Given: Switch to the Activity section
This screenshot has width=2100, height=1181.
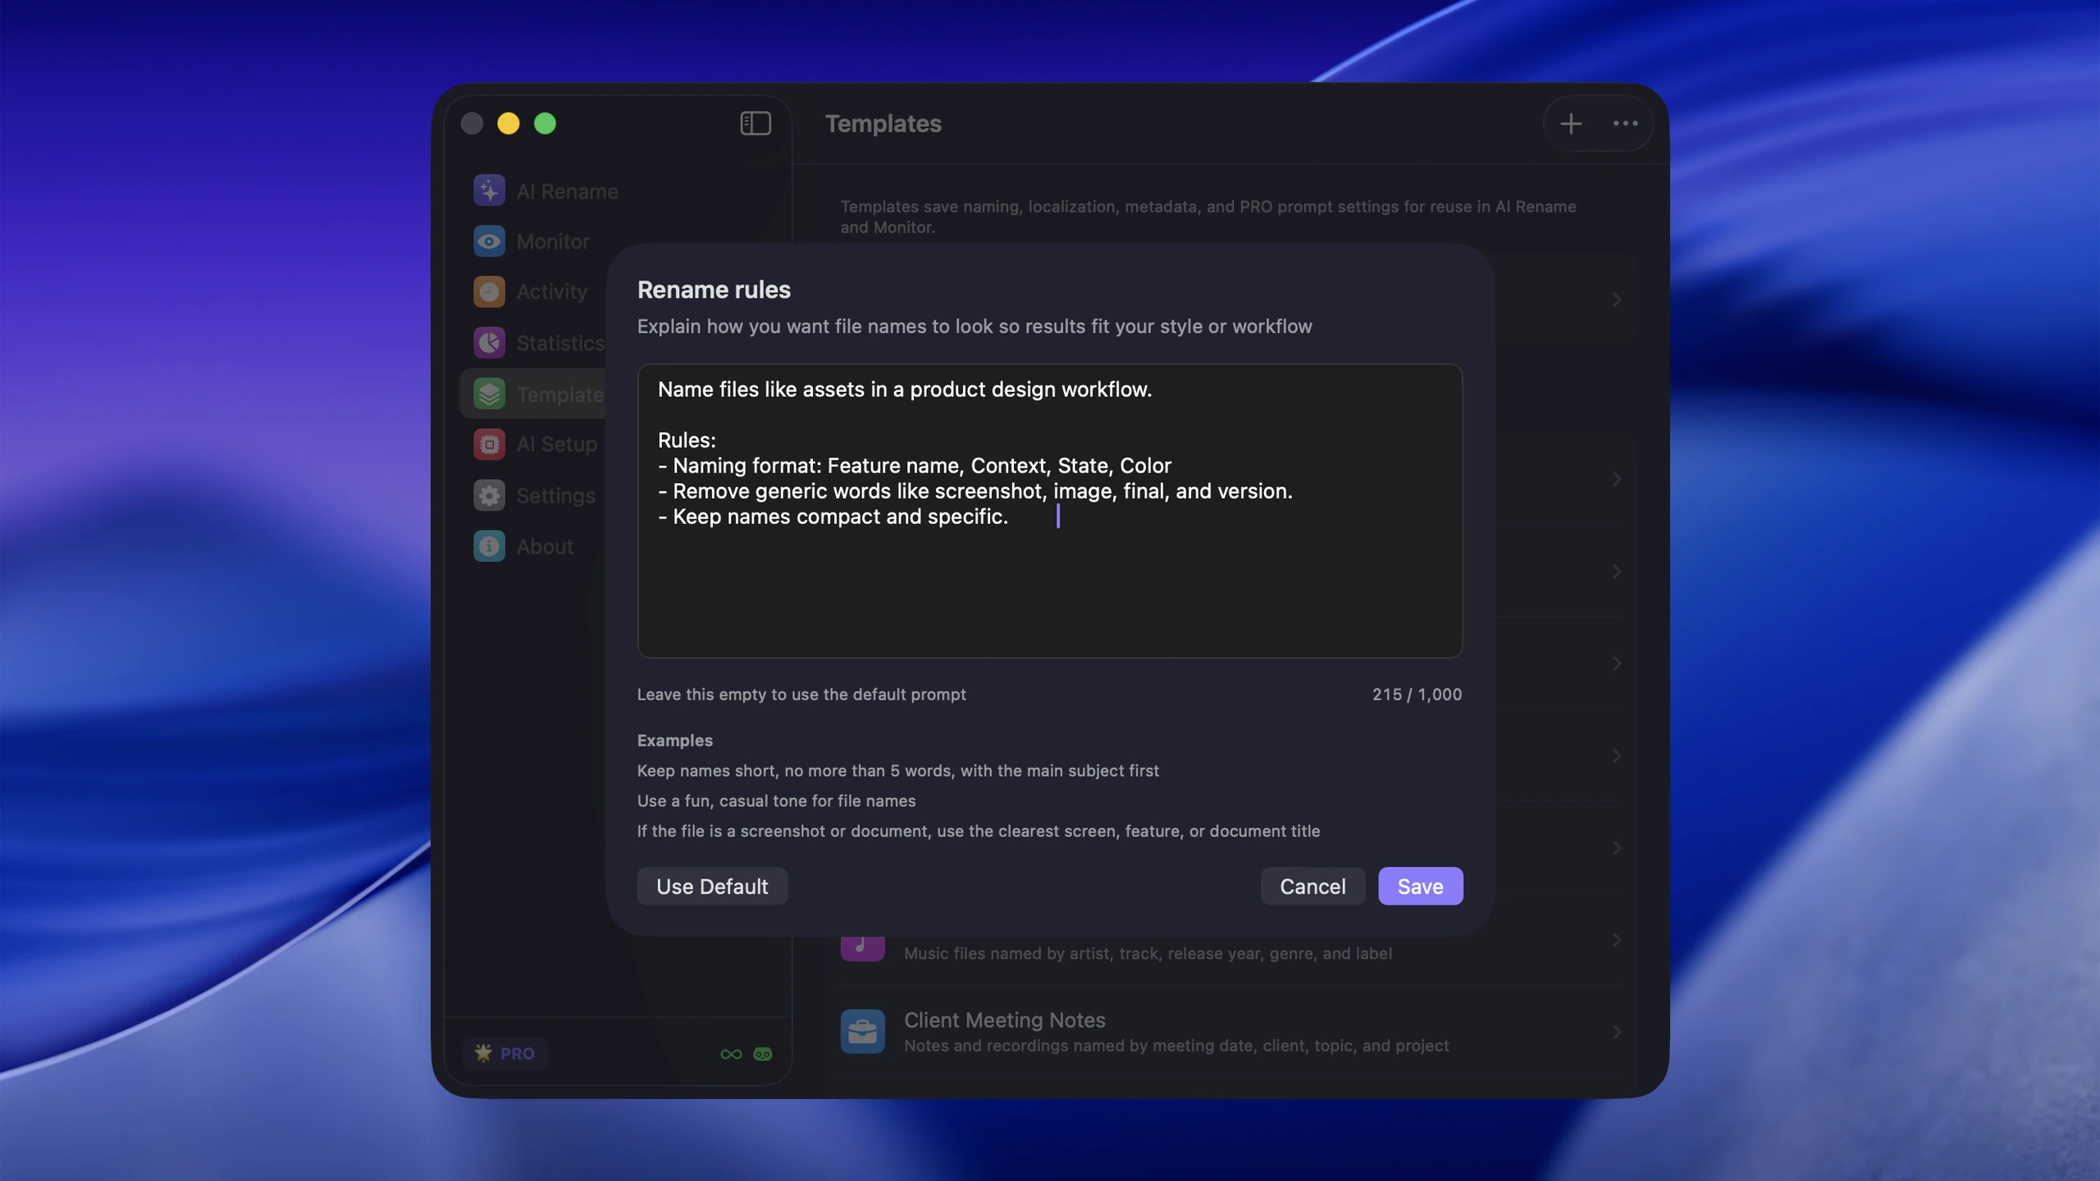Looking at the screenshot, I should pos(551,291).
